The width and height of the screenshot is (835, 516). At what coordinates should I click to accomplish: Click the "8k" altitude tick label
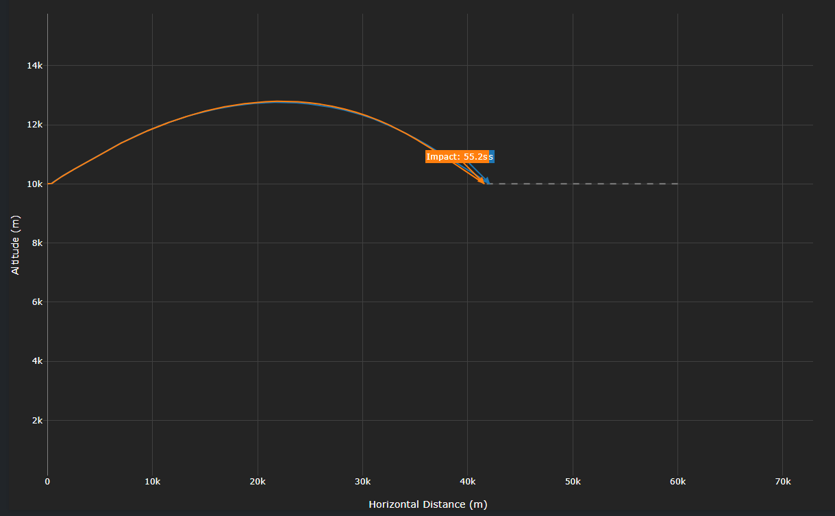coord(37,243)
